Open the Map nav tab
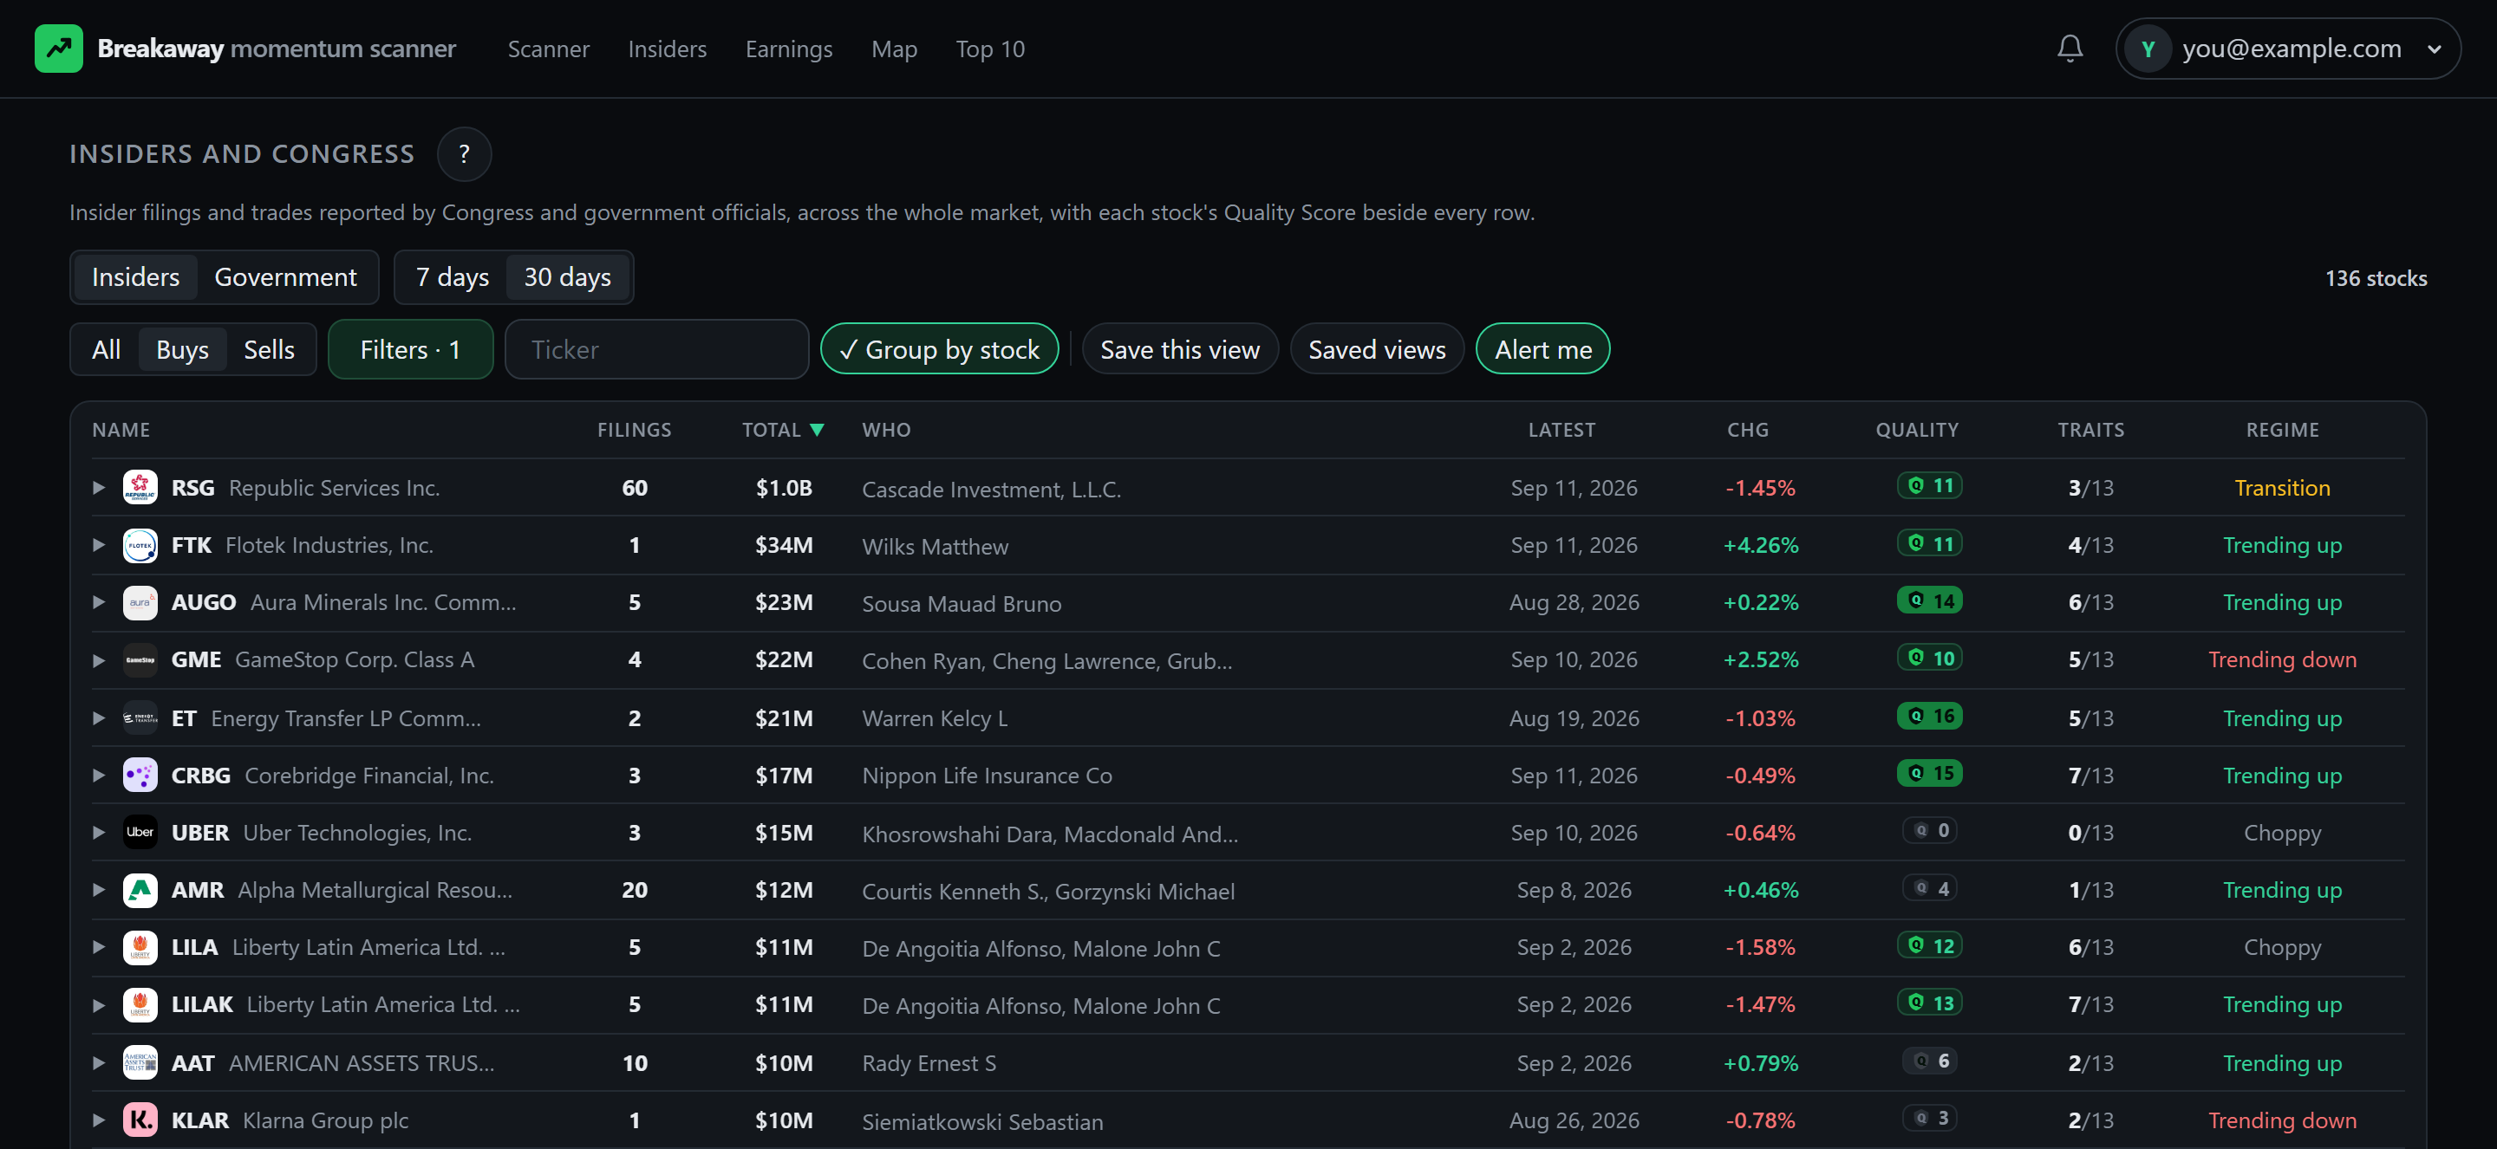This screenshot has height=1149, width=2497. tap(894, 49)
